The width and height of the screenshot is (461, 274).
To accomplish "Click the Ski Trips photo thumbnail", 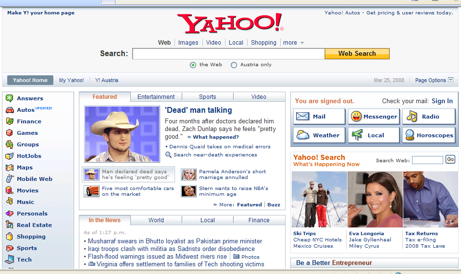I will tap(319, 200).
